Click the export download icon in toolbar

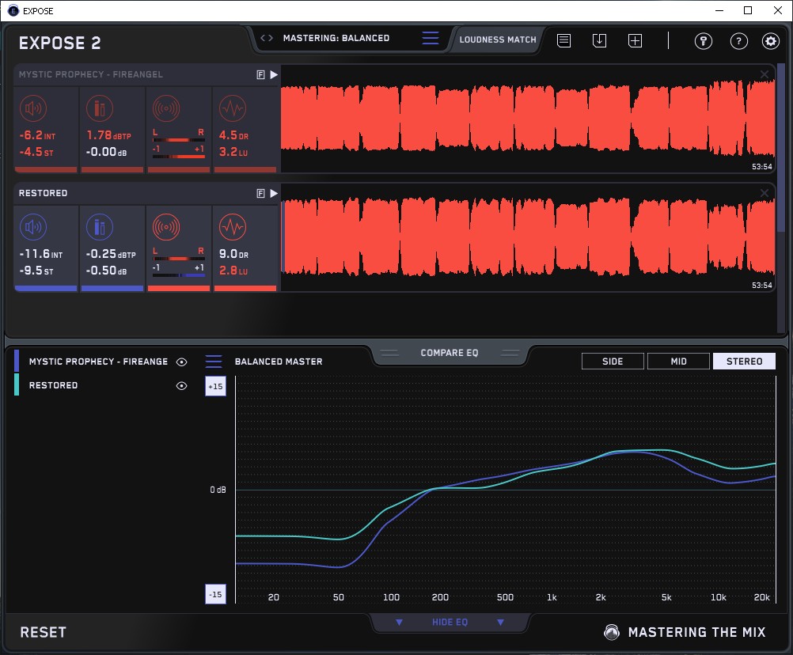pyautogui.click(x=599, y=40)
